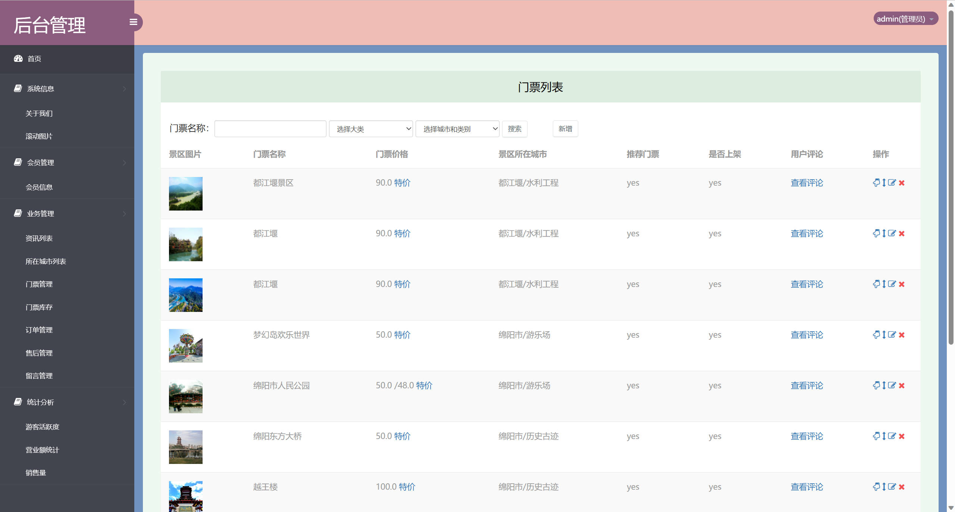Screen dimensions: 955x512
Task: Open the 选择城市和类别 dropdown
Action: click(457, 129)
